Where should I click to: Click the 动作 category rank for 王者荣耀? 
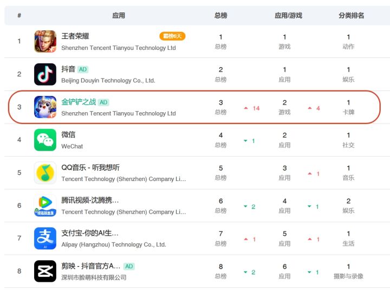(x=348, y=41)
